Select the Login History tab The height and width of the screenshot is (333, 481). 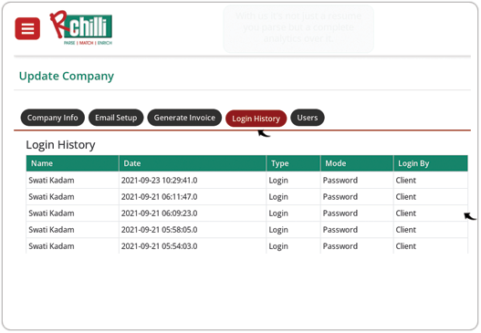(x=256, y=119)
